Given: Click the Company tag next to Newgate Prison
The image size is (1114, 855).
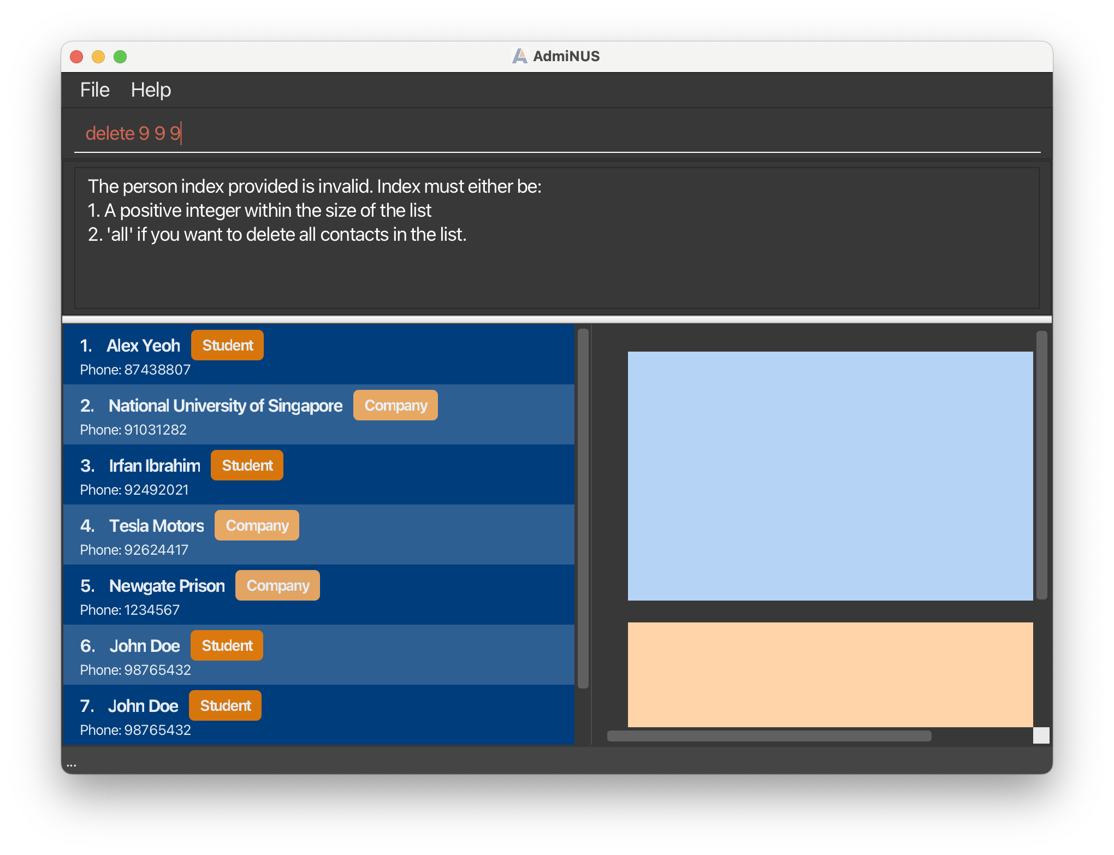Looking at the screenshot, I should pyautogui.click(x=277, y=586).
